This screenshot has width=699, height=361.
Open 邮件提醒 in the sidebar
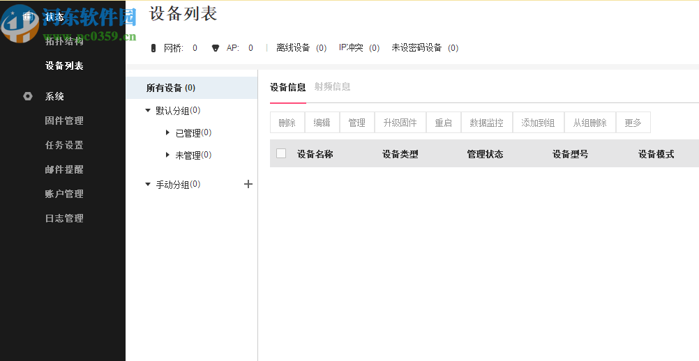64,169
